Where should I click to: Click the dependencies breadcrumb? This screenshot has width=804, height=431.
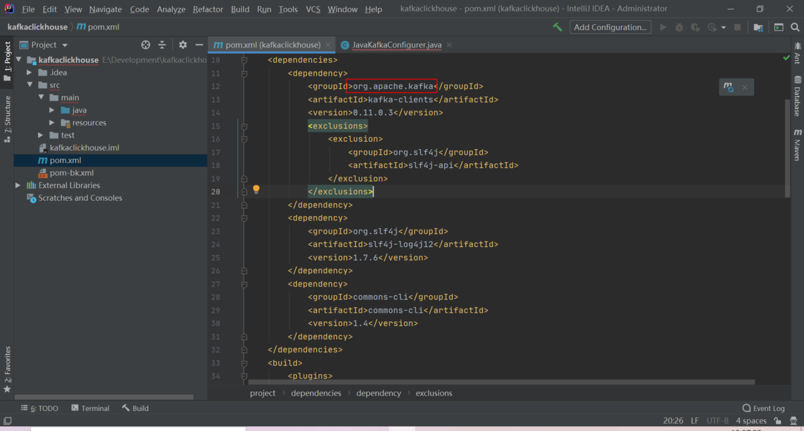coord(316,393)
